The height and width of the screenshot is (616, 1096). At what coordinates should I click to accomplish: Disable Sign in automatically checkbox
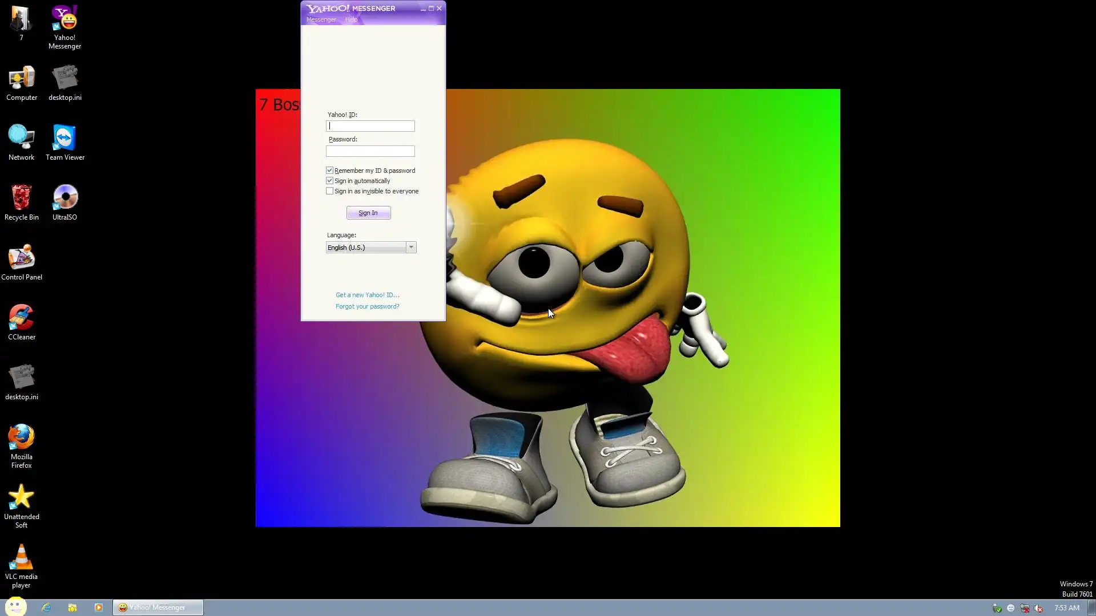[x=330, y=181]
